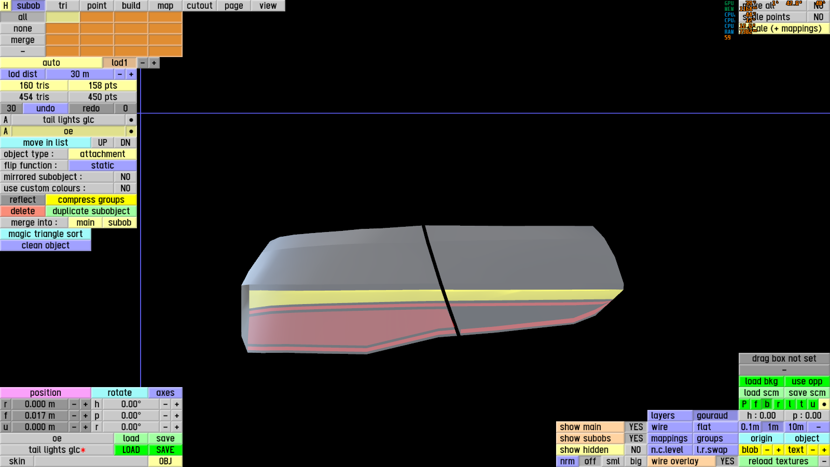This screenshot has width=830, height=467.
Task: Click the undo button
Action: [46, 108]
